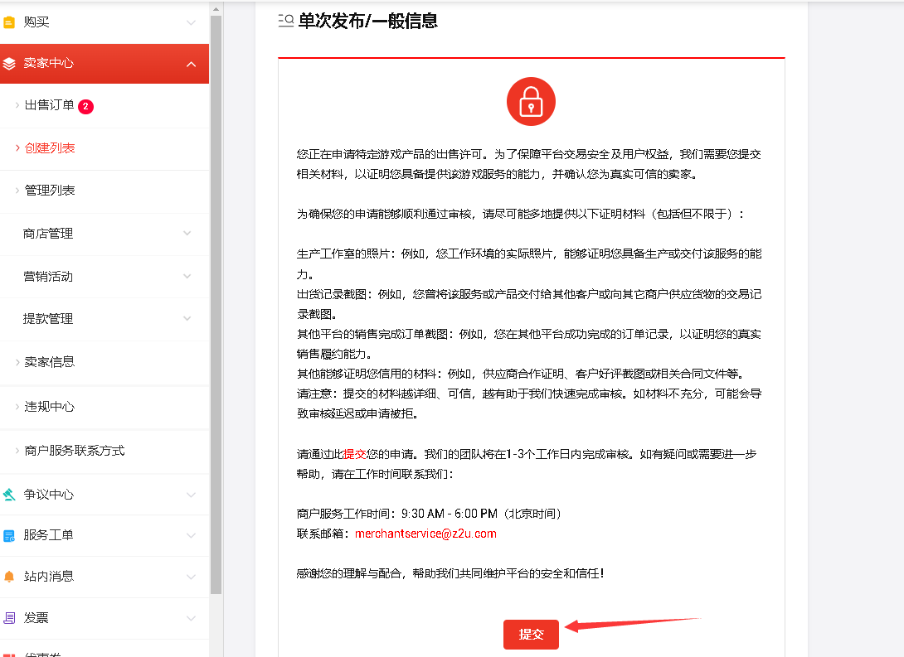The image size is (904, 657).
Task: Click the red padlock circle icon
Action: [531, 102]
